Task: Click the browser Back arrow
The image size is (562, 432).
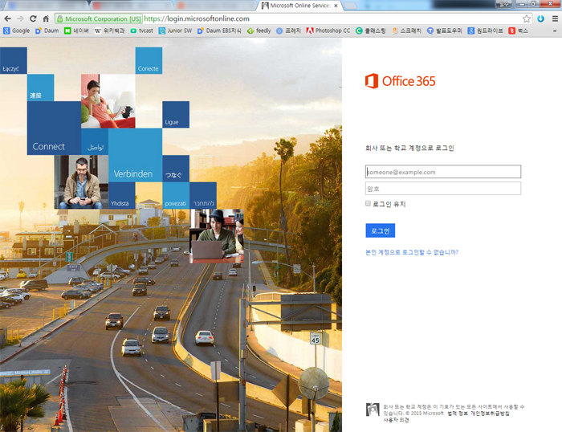Action: pos(7,18)
